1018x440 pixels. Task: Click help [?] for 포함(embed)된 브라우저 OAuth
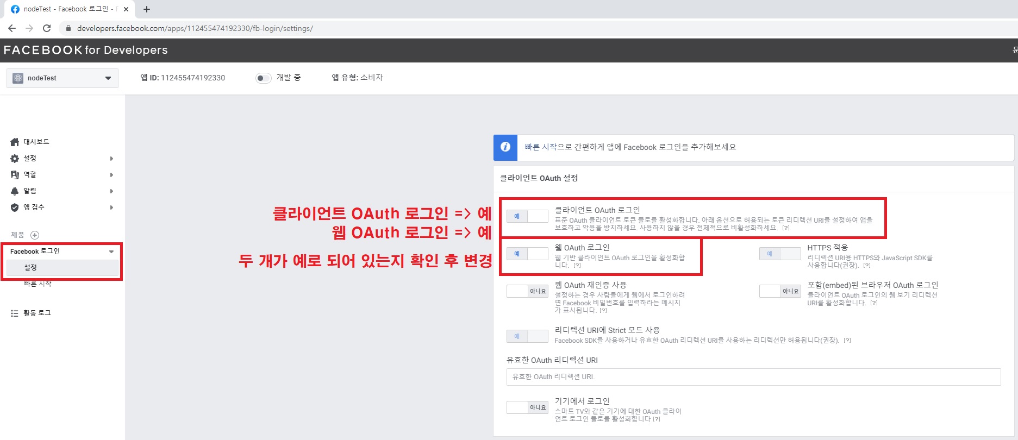(x=874, y=303)
